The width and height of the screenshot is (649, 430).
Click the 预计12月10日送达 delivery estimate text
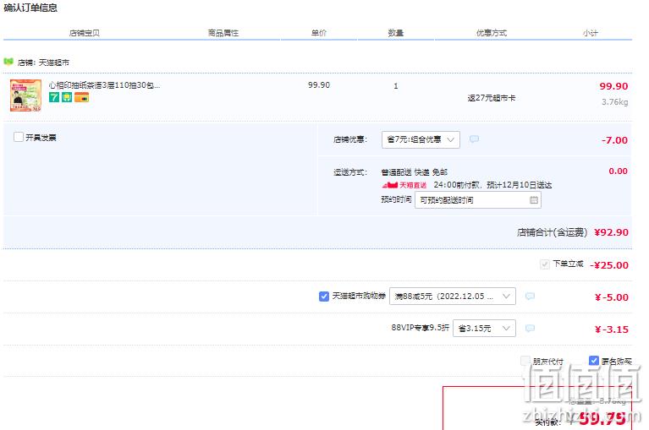[x=519, y=185]
